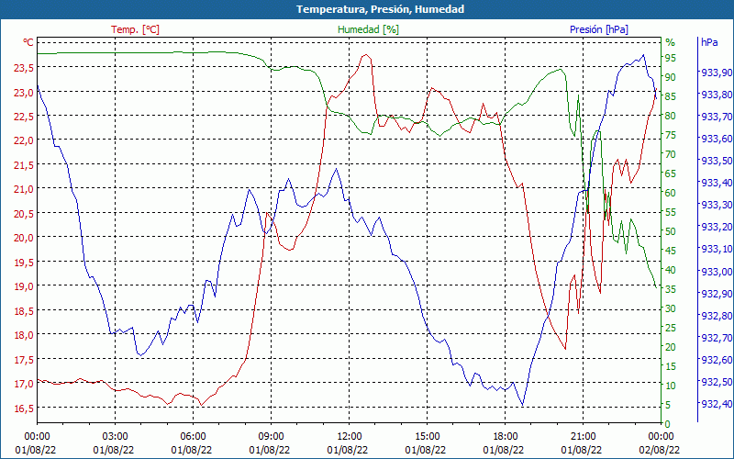
Task: Click temperature axis value '17,0'
Action: 24,384
